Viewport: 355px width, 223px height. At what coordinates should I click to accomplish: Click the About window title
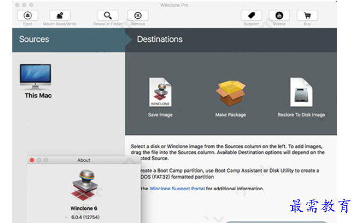84,160
